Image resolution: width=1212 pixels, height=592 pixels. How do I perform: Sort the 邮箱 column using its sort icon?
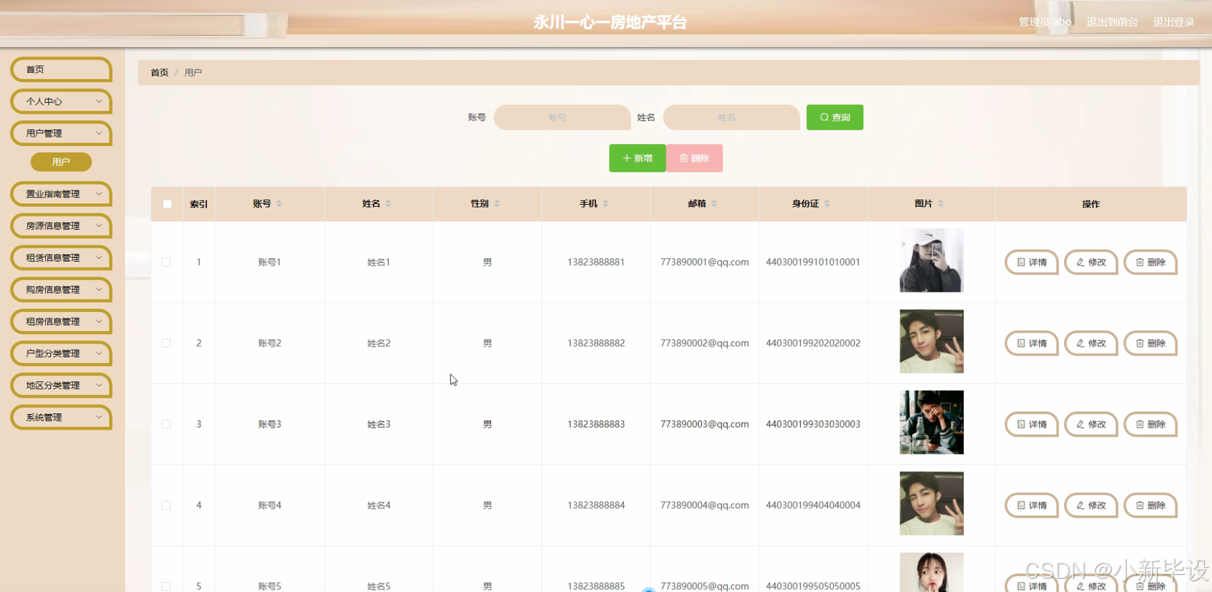pyautogui.click(x=714, y=203)
